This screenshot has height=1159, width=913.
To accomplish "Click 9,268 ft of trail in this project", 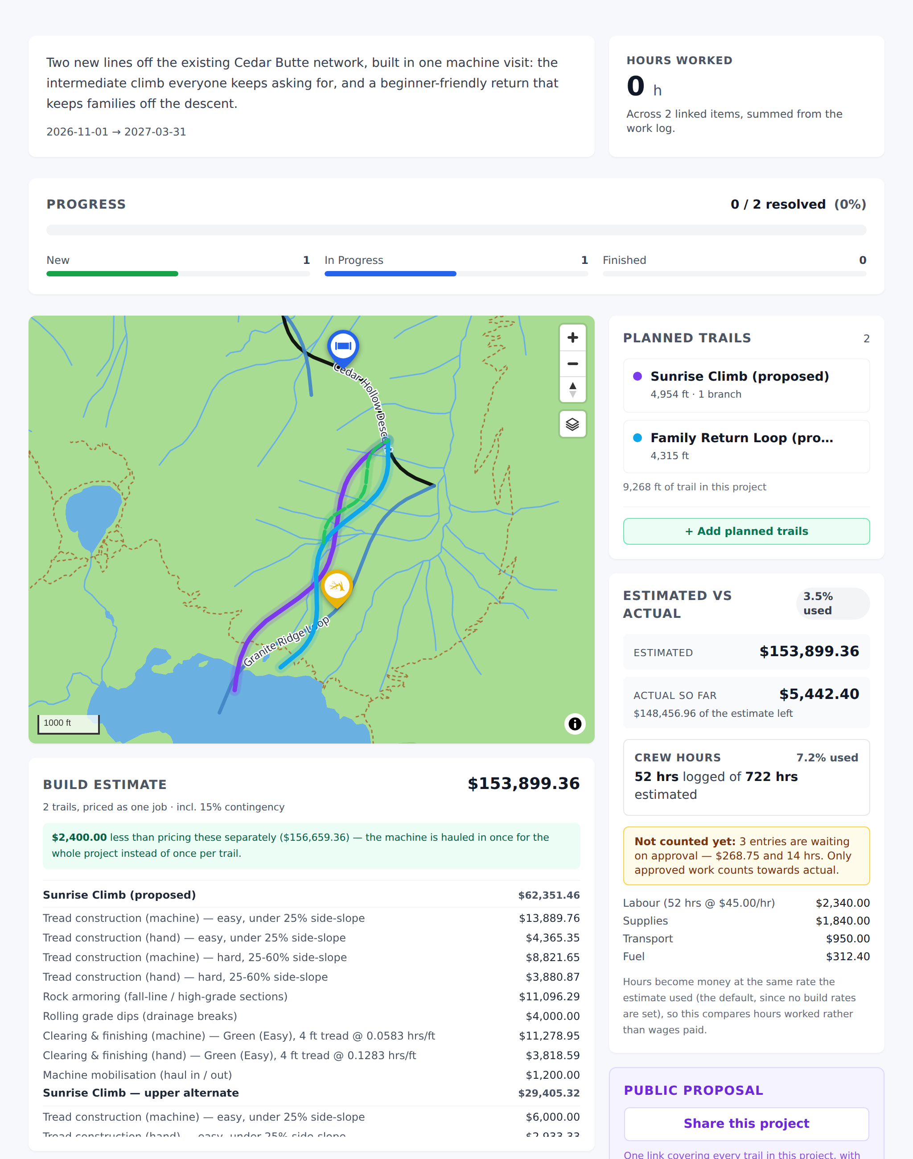I will [695, 487].
